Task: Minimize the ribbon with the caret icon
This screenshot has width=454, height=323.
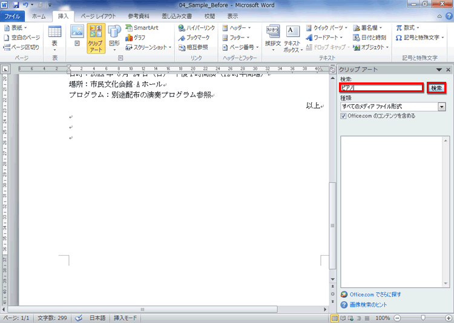Action: (439, 16)
